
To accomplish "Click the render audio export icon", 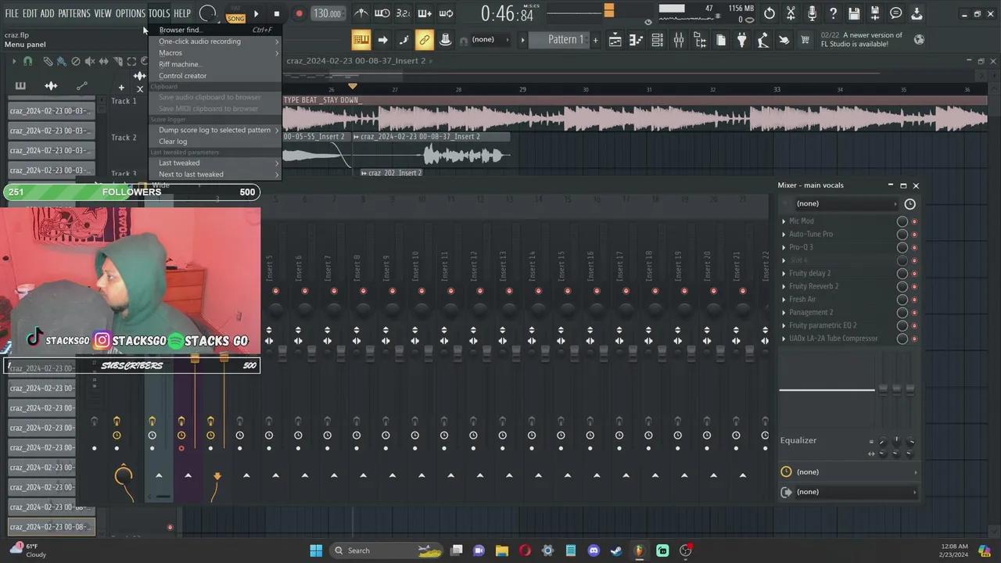I will 875,13.
